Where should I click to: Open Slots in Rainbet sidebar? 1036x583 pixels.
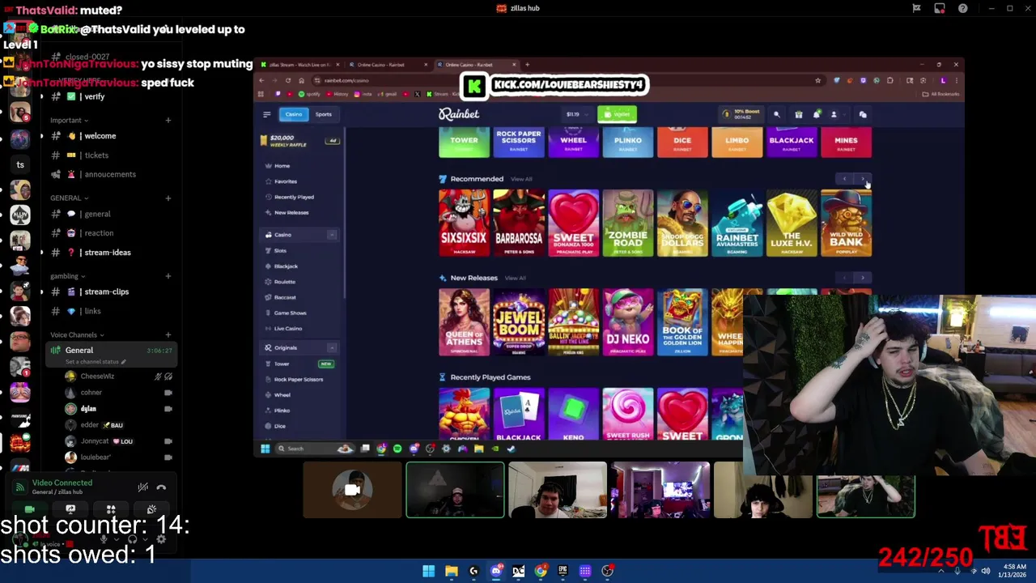[x=280, y=250]
